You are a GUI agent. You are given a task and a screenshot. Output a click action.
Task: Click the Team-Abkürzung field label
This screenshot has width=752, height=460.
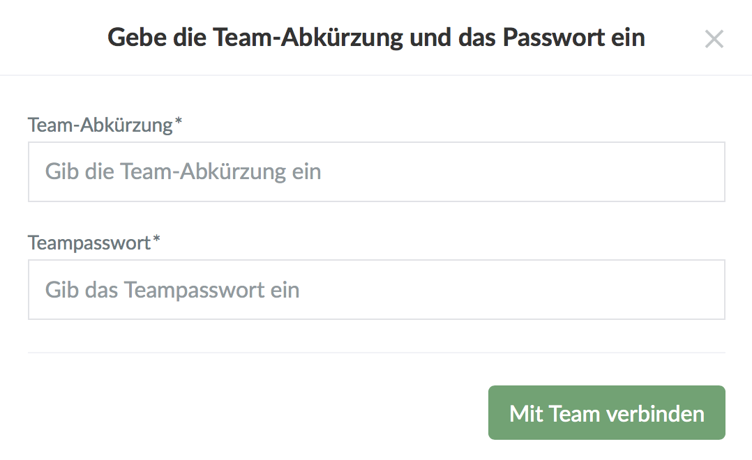click(100, 125)
